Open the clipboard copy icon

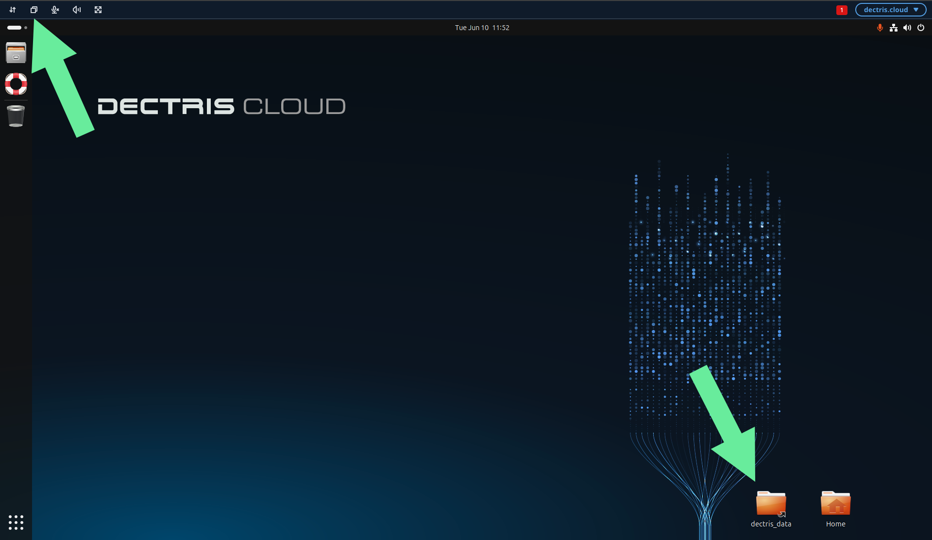tap(34, 10)
